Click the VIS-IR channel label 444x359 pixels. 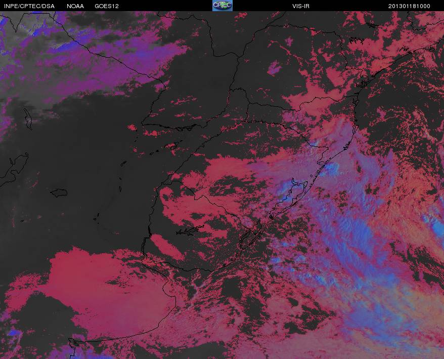pos(301,6)
